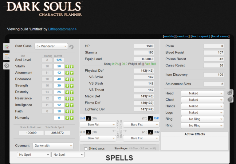This screenshot has width=236, height=164.
Task: Click the Equip Load value 0.0/80.0
Action: point(144,59)
